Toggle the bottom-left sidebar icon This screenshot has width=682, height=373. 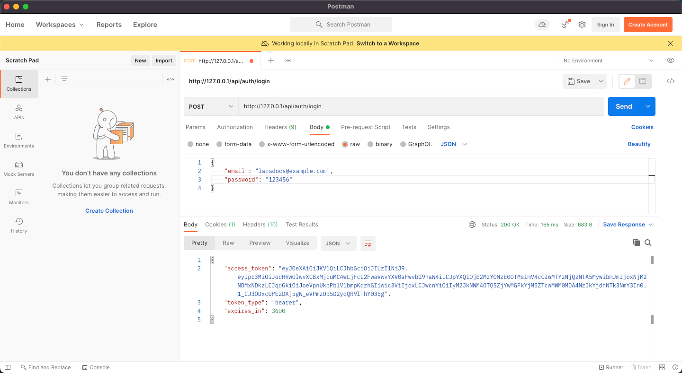[7, 367]
